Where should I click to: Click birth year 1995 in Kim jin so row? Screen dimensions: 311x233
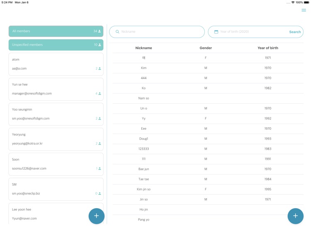point(268,189)
